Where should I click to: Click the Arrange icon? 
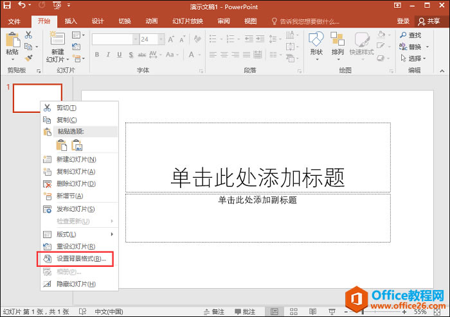tap(337, 39)
